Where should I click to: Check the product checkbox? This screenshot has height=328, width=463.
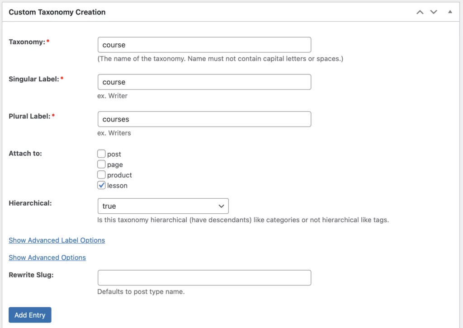[x=101, y=175]
